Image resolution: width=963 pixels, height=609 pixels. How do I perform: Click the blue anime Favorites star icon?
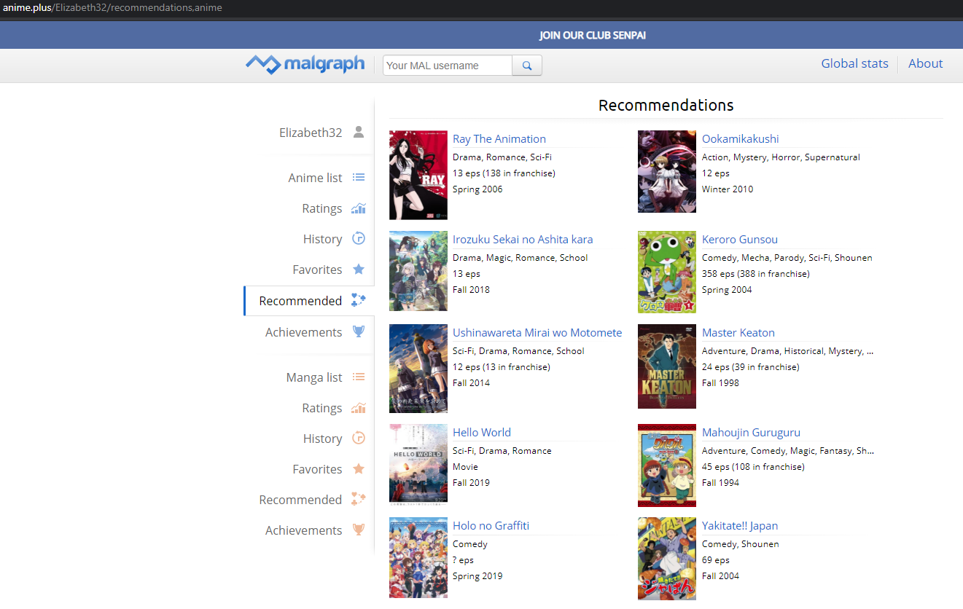[359, 270]
